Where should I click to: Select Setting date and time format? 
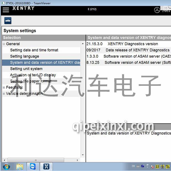pos(34,50)
